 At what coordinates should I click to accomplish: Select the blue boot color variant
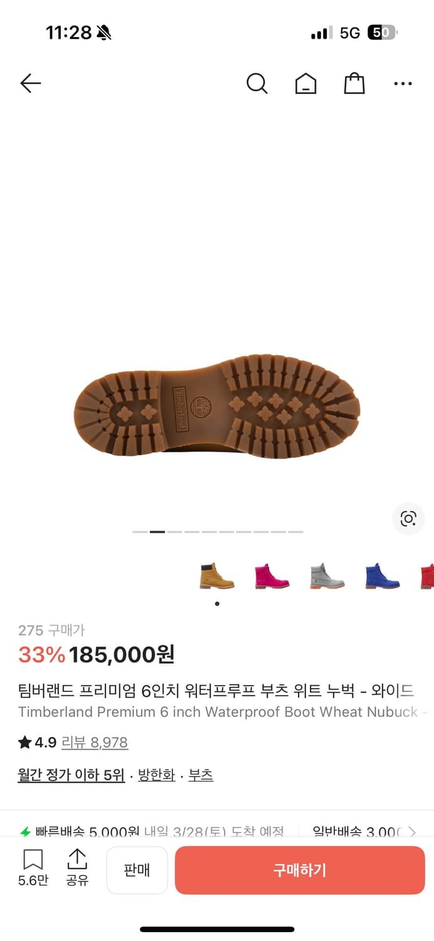point(383,576)
